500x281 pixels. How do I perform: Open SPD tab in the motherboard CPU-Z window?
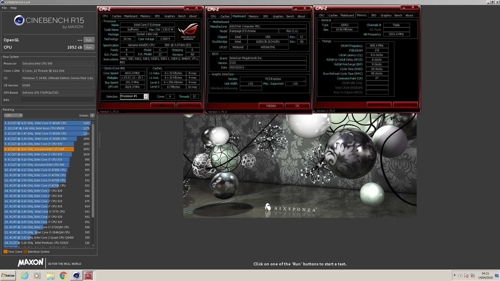pos(265,16)
